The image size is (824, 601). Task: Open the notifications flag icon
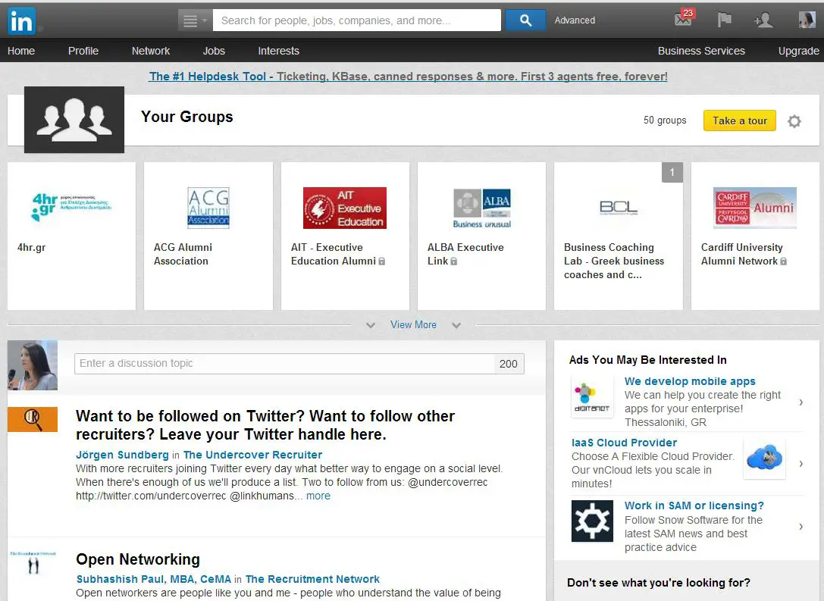(x=725, y=20)
